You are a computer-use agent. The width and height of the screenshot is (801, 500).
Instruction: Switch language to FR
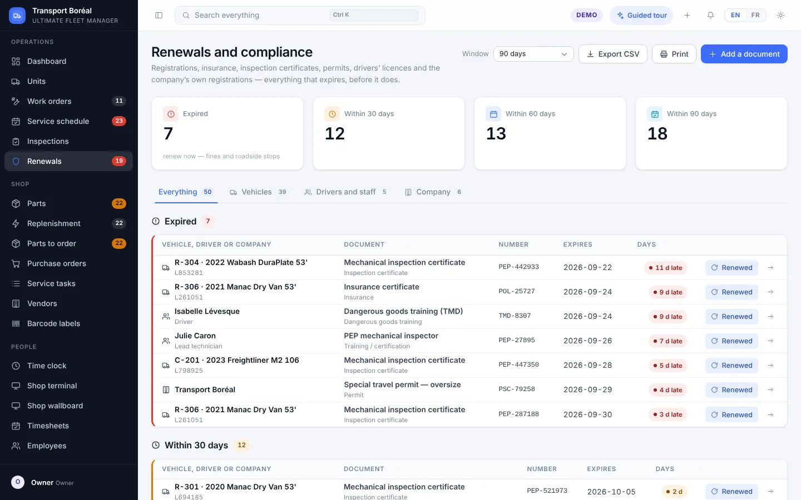point(755,16)
